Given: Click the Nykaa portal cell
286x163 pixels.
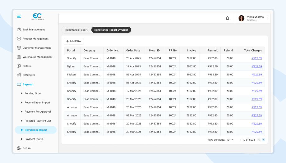Looking at the screenshot, I should click(x=71, y=66).
